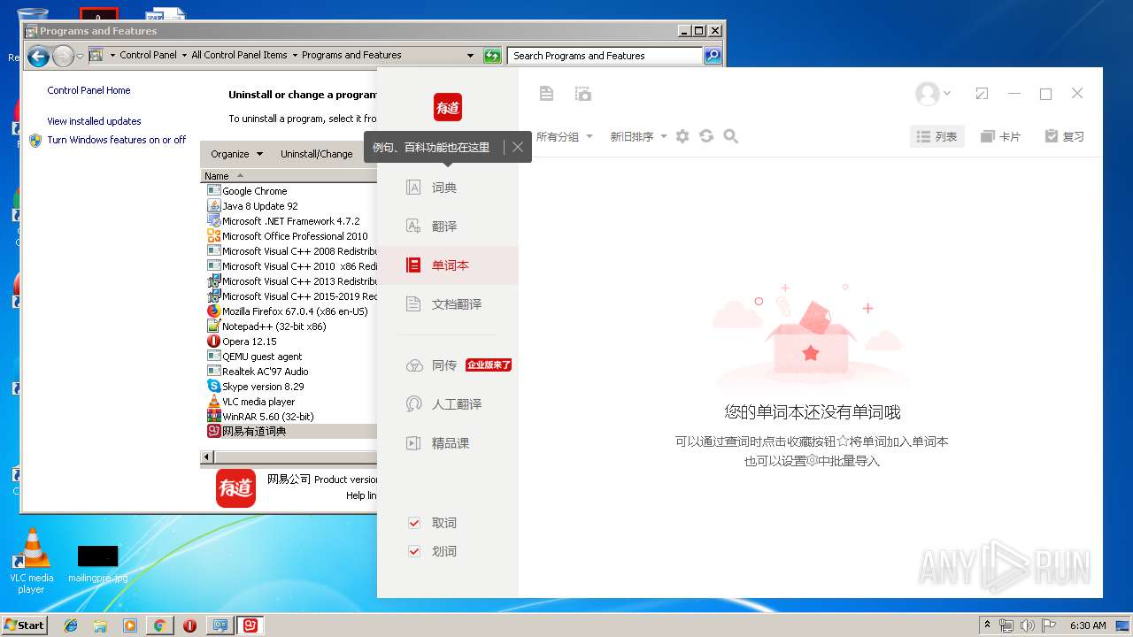The width and height of the screenshot is (1133, 637).
Task: Expand the Control Panel breadcrumb arrow
Action: point(184,55)
